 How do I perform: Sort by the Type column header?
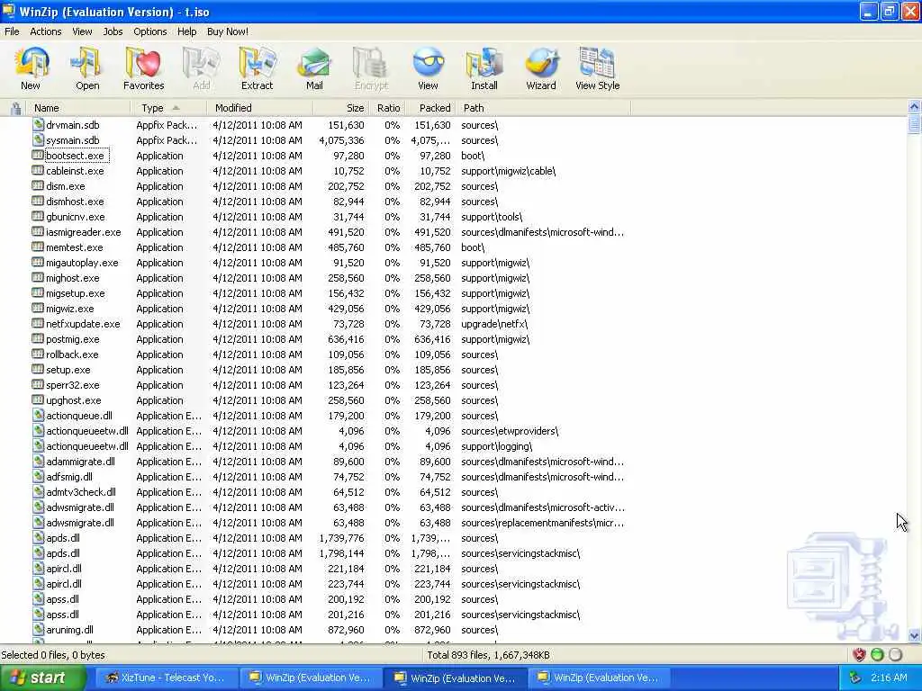[168, 108]
